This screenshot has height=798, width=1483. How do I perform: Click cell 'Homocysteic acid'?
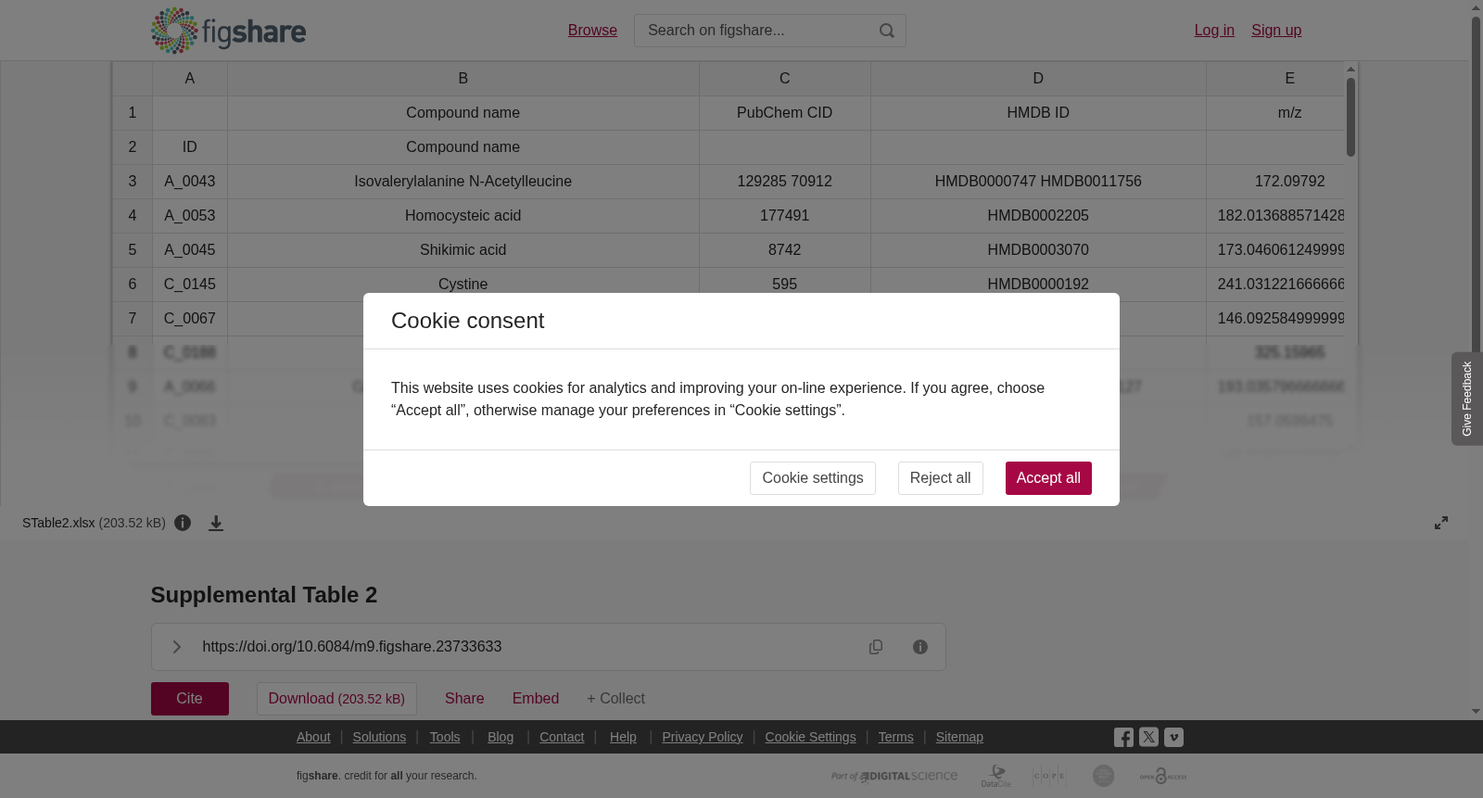click(x=463, y=216)
